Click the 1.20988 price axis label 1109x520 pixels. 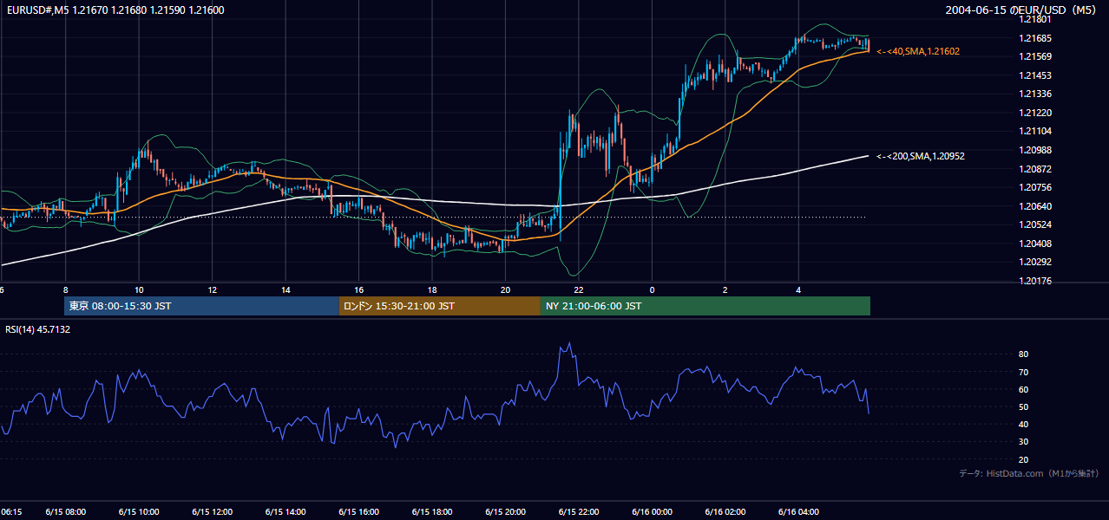(1034, 150)
